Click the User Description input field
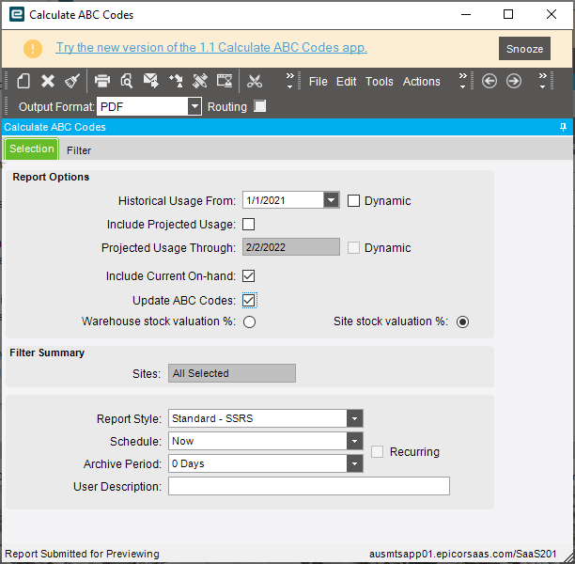This screenshot has width=575, height=564. tap(309, 486)
